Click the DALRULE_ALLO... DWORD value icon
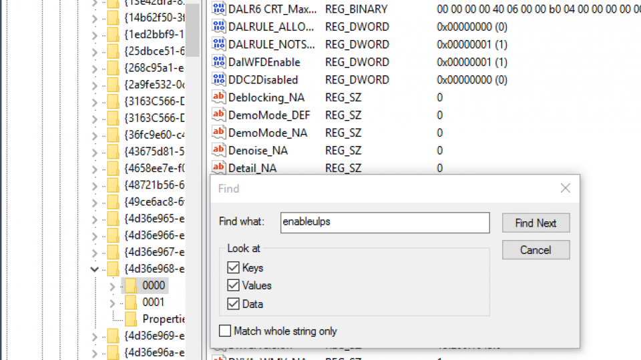641x360 pixels. pos(219,27)
